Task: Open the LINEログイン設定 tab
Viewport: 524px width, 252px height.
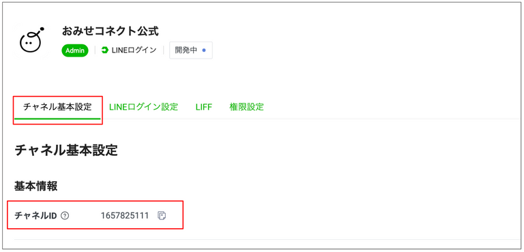Action: click(144, 107)
